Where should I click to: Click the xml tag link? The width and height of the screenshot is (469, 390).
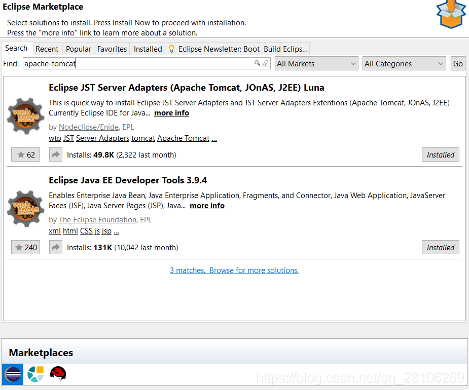(x=54, y=231)
